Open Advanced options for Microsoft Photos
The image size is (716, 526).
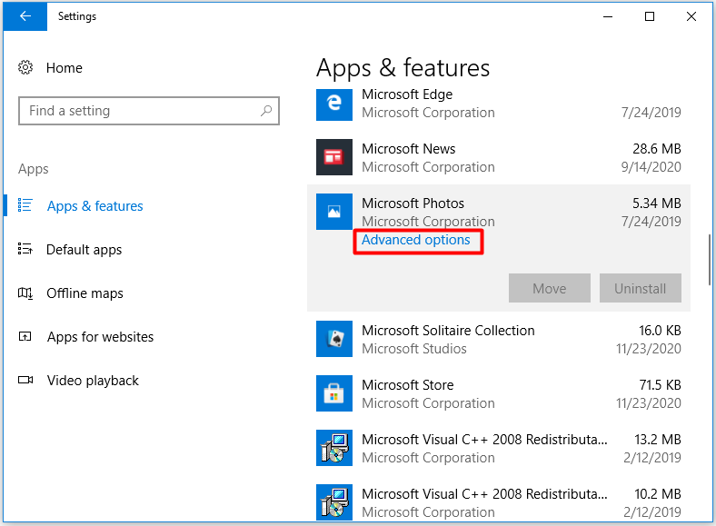(x=416, y=240)
